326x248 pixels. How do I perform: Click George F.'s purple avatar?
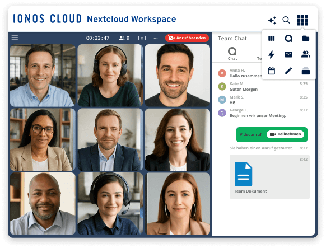point(222,113)
